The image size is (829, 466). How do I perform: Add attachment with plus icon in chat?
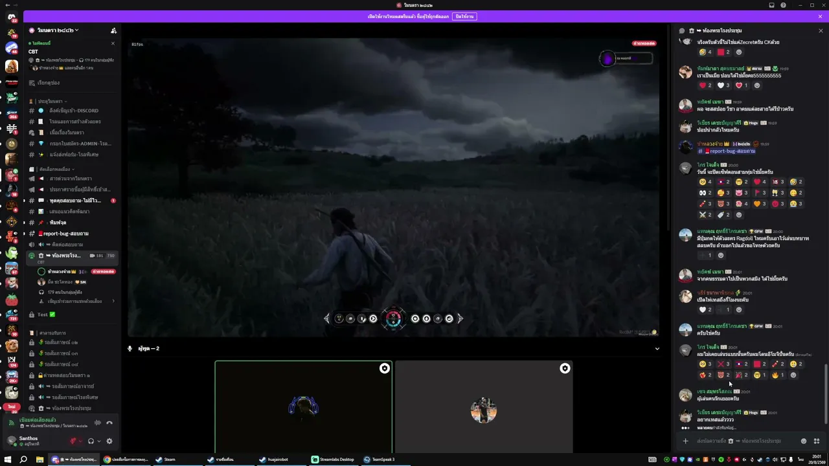tap(685, 441)
